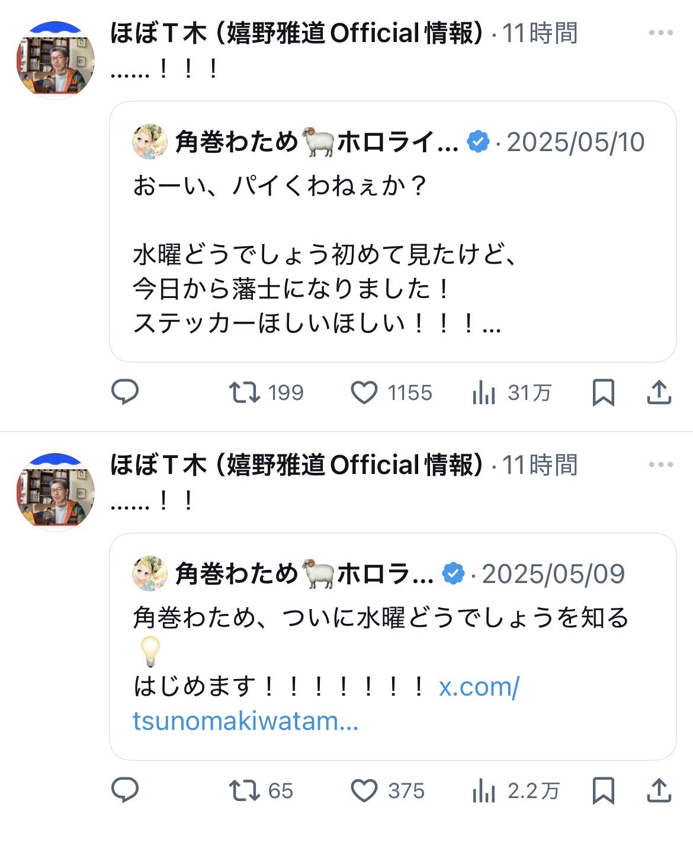View analytics showing 31万 views

click(484, 392)
